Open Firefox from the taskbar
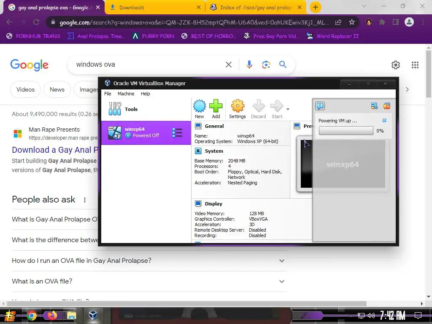The height and width of the screenshot is (324, 432). 52,315
